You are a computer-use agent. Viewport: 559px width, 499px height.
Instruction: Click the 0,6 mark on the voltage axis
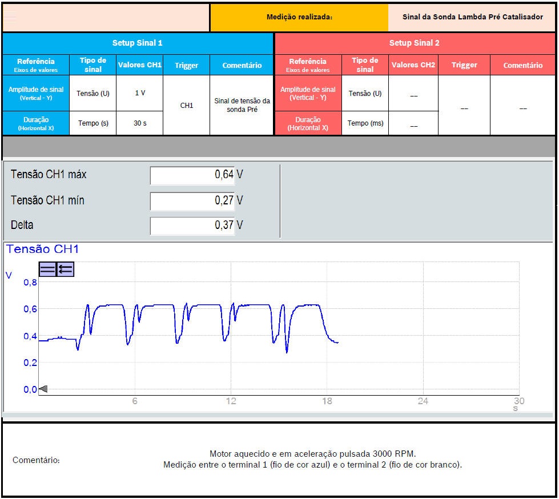[30, 309]
